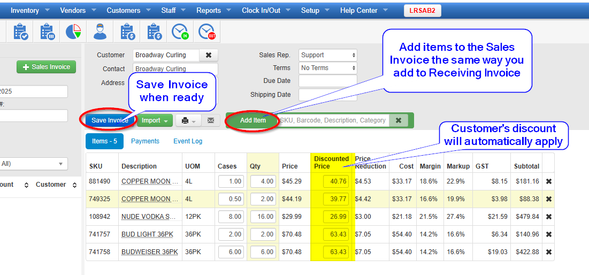Screen dimensions: 589x275
Task: Open the Terms No Terms dropdown
Action: coord(327,68)
